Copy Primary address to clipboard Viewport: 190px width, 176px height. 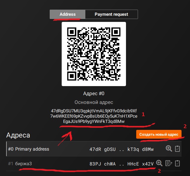coord(177,149)
